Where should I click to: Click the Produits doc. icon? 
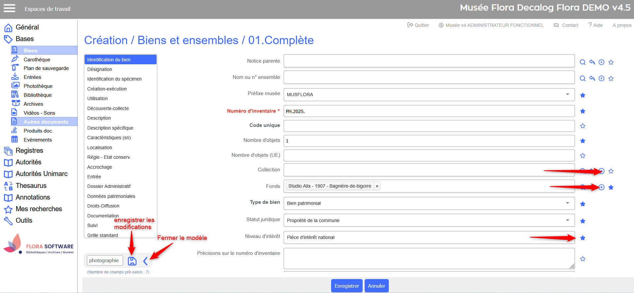[14, 130]
